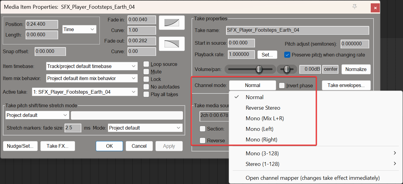Open Item timebase dropdown
Image resolution: width=403 pixels, height=184 pixels.
coord(92,66)
